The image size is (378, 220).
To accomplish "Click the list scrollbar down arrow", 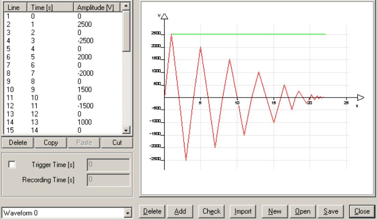I will click(126, 130).
